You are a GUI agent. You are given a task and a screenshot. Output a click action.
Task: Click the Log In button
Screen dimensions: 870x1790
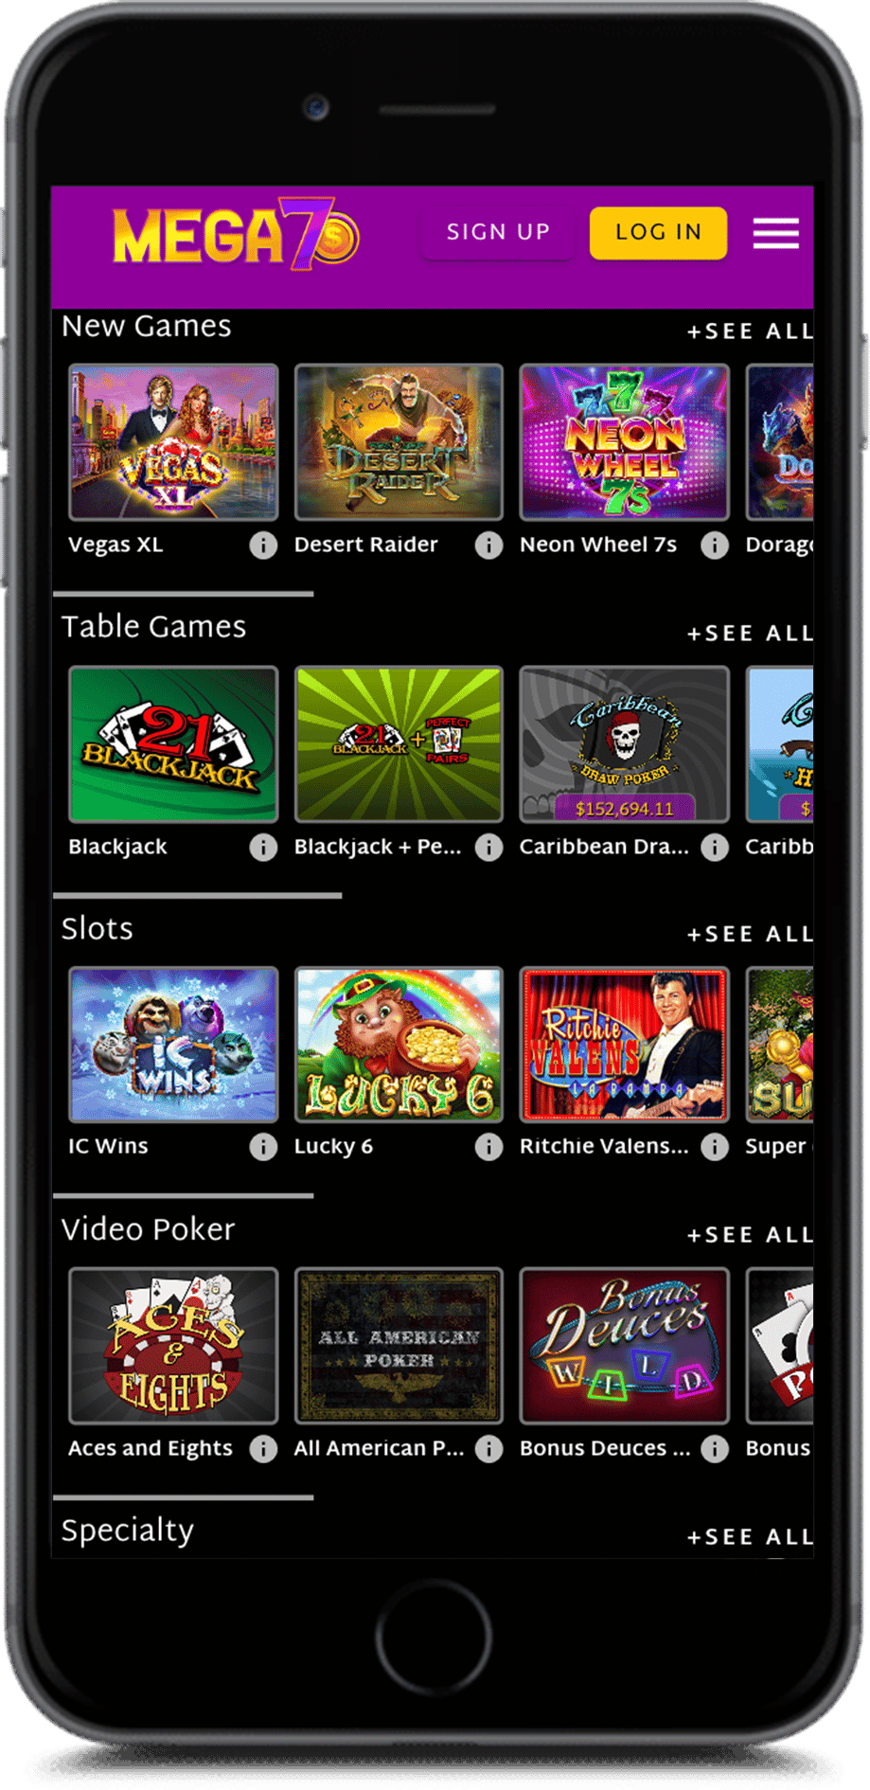(658, 233)
